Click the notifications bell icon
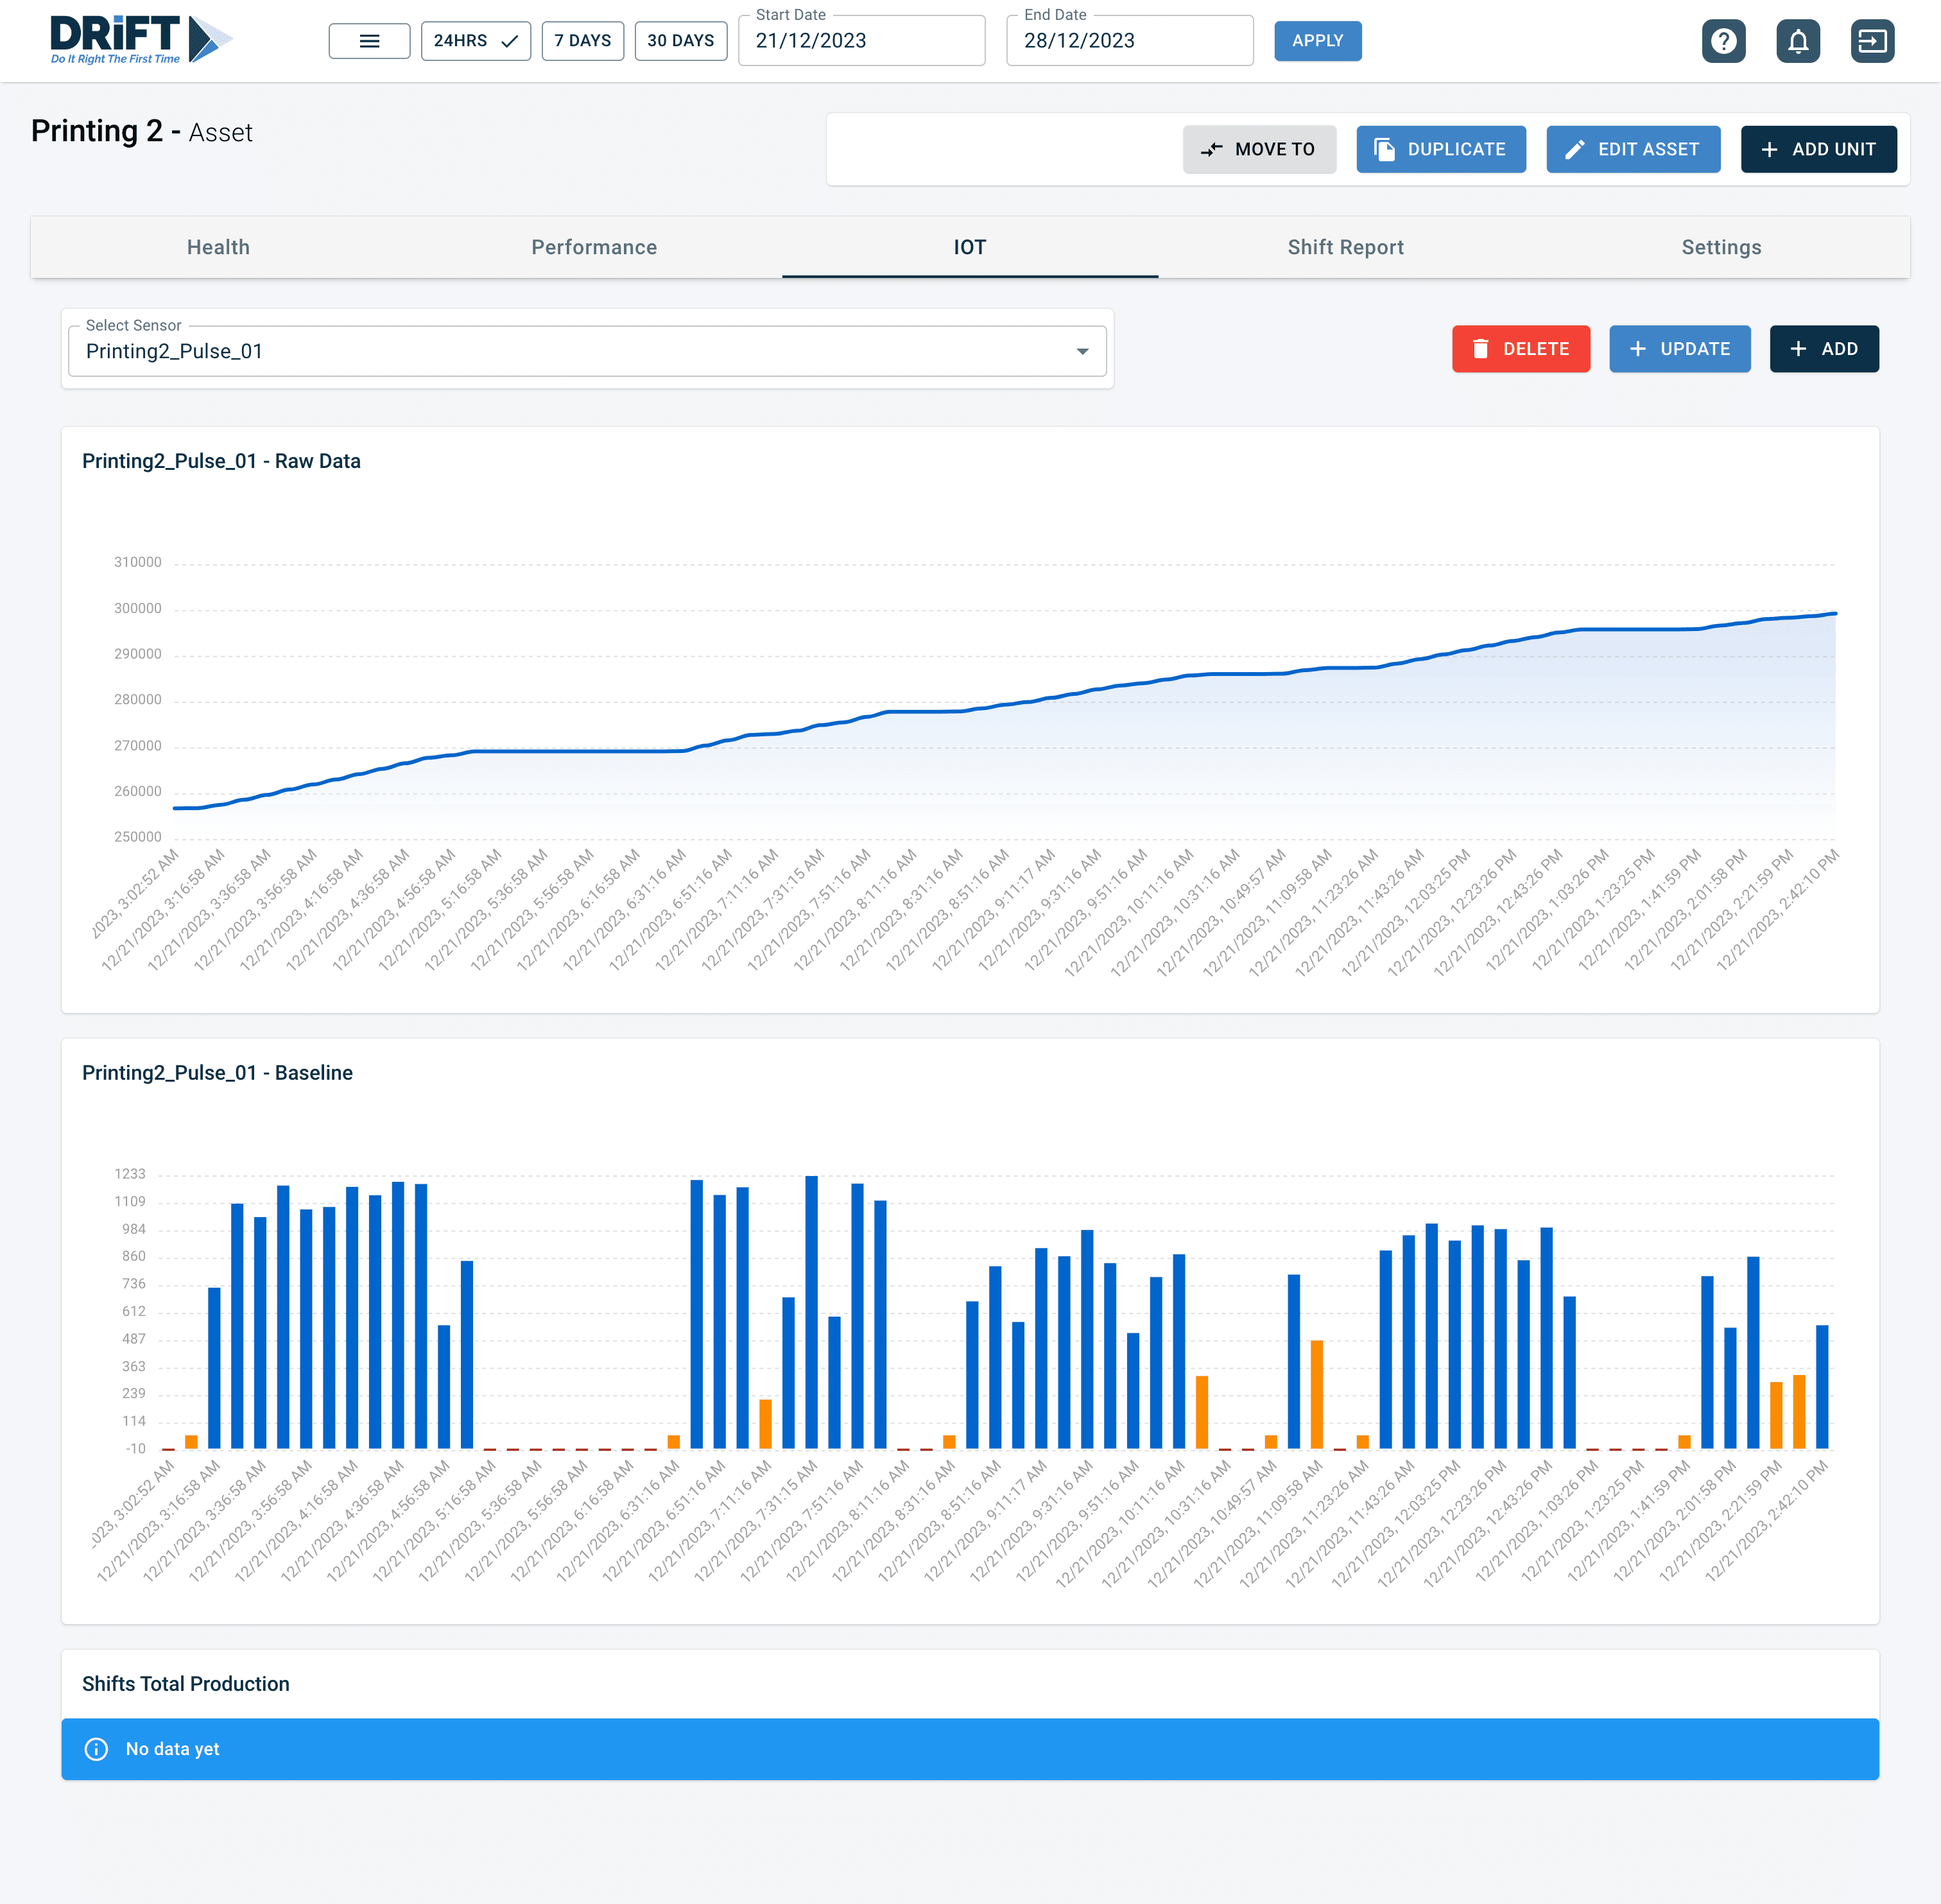Screen dimensions: 1941x1904 tap(1798, 40)
